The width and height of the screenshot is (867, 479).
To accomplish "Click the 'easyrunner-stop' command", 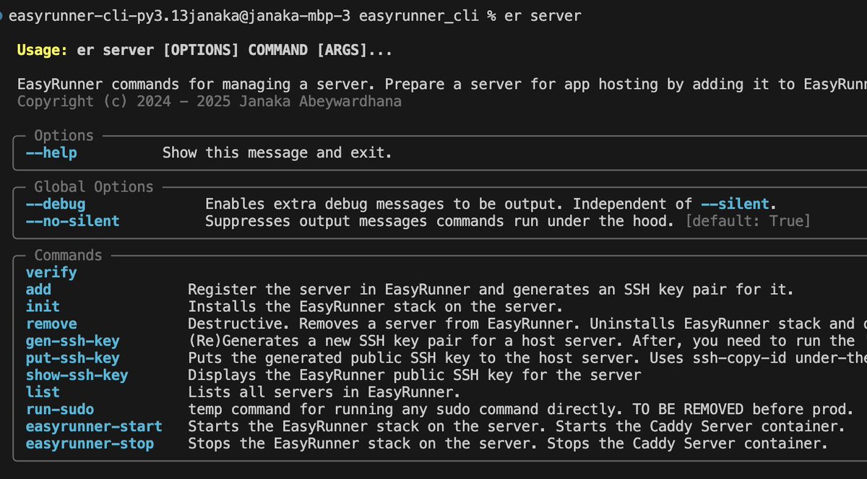I will [x=90, y=444].
